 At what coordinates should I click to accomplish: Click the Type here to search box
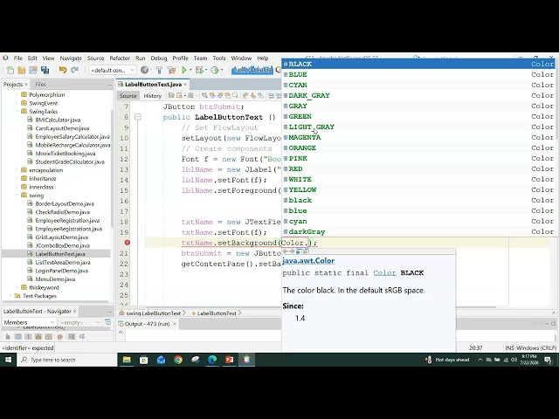tap(67, 360)
